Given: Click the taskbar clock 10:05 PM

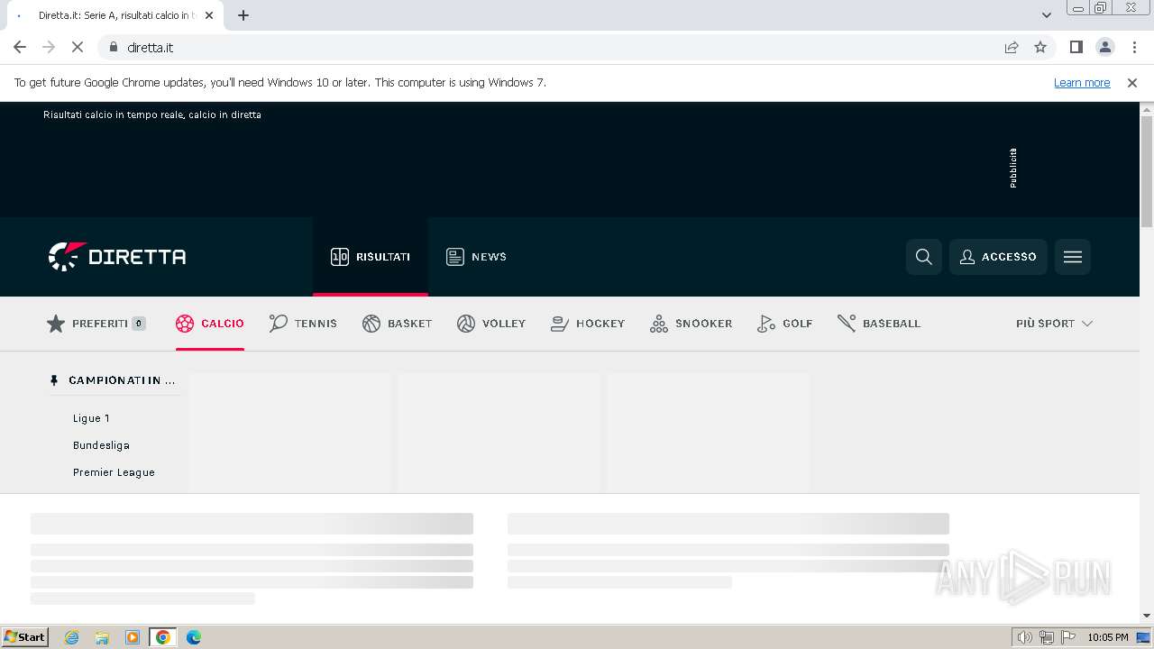Looking at the screenshot, I should [1108, 637].
